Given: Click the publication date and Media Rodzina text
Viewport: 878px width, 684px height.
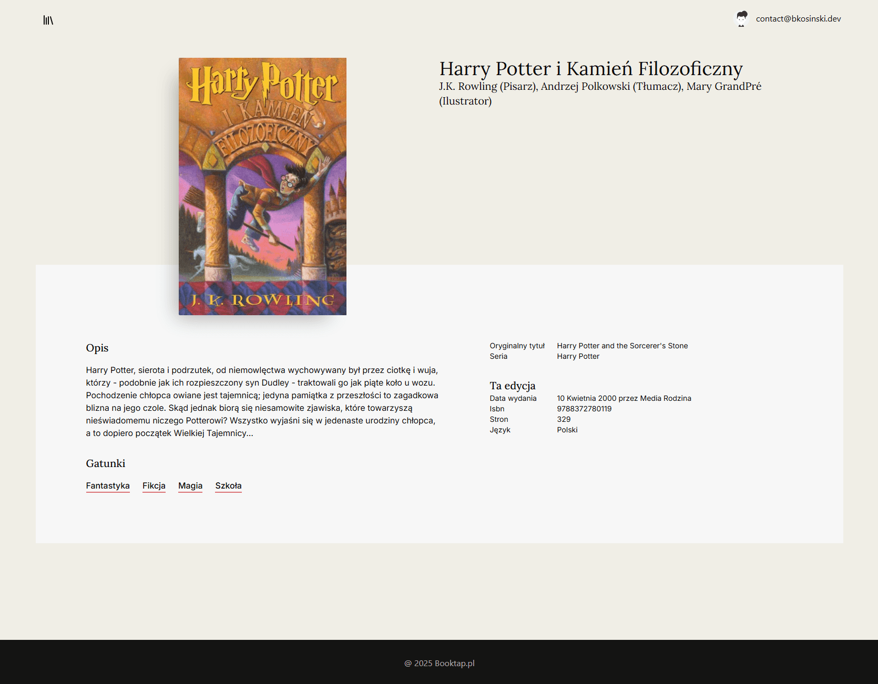Looking at the screenshot, I should tap(624, 398).
